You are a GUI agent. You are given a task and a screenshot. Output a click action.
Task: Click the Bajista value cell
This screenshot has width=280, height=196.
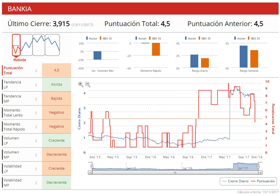click(x=57, y=98)
